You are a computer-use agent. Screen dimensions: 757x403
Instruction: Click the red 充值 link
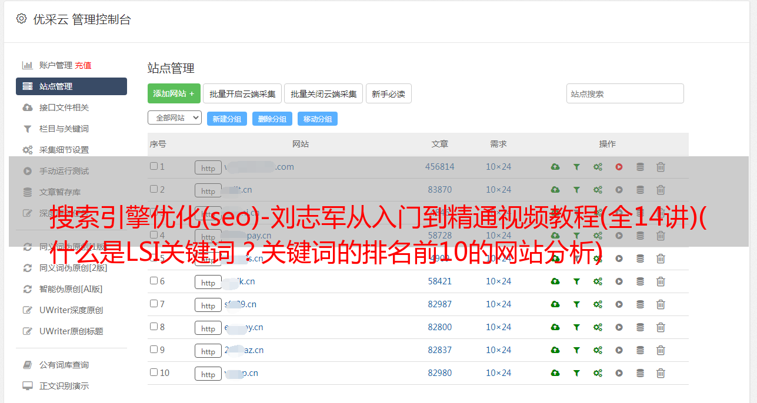pos(83,65)
